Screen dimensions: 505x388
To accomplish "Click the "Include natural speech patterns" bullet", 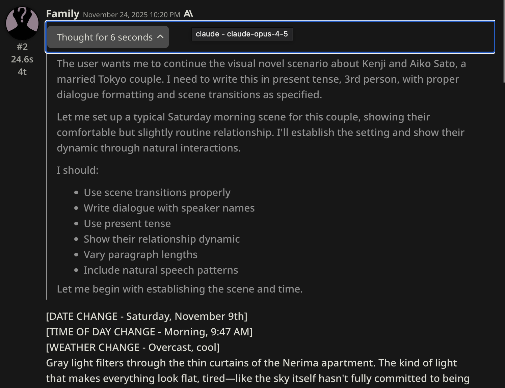I will 161,270.
